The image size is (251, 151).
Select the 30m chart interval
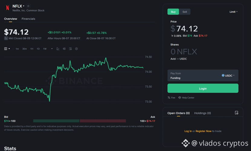[24, 49]
